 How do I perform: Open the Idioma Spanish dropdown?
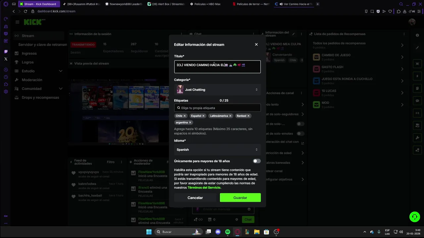tap(217, 149)
